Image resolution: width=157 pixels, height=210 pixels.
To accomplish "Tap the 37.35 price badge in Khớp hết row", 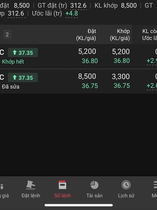I will tap(23, 52).
